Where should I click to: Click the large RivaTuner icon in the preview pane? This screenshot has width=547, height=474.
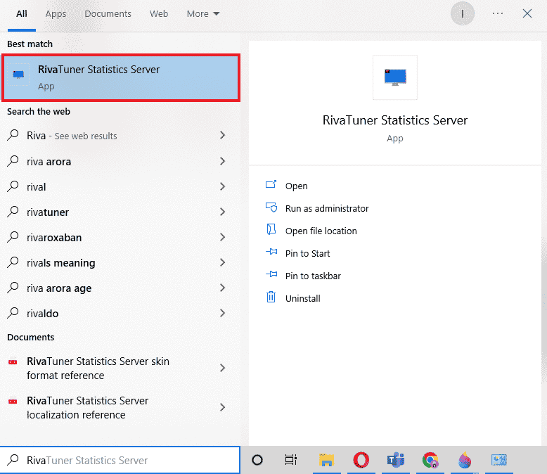point(395,77)
